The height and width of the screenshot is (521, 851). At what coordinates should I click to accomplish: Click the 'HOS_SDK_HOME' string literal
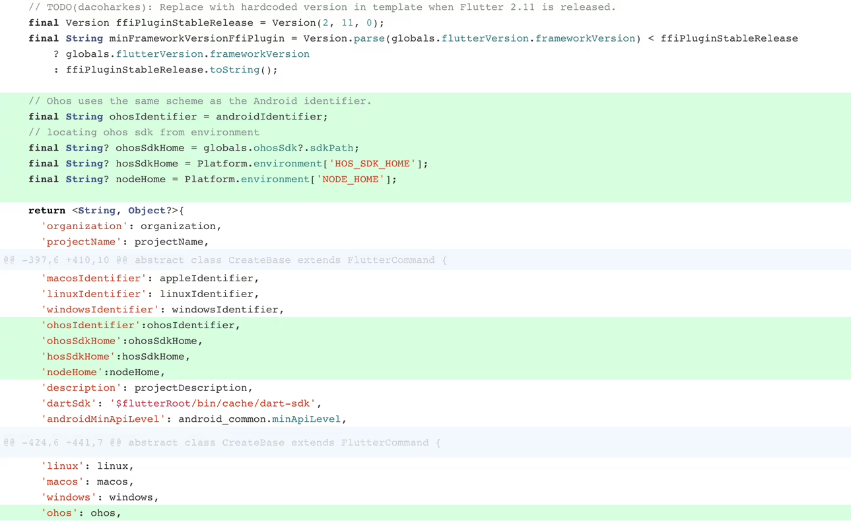[373, 164]
